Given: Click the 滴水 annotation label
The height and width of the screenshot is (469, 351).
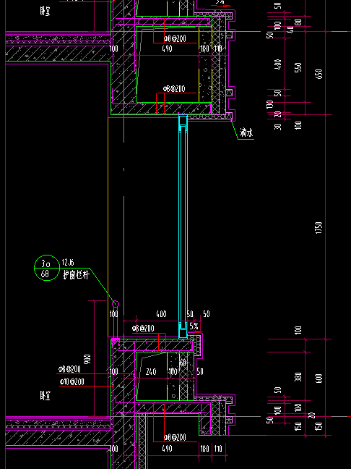Looking at the screenshot, I should click(246, 132).
